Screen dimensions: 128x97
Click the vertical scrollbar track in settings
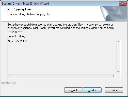point(118,57)
